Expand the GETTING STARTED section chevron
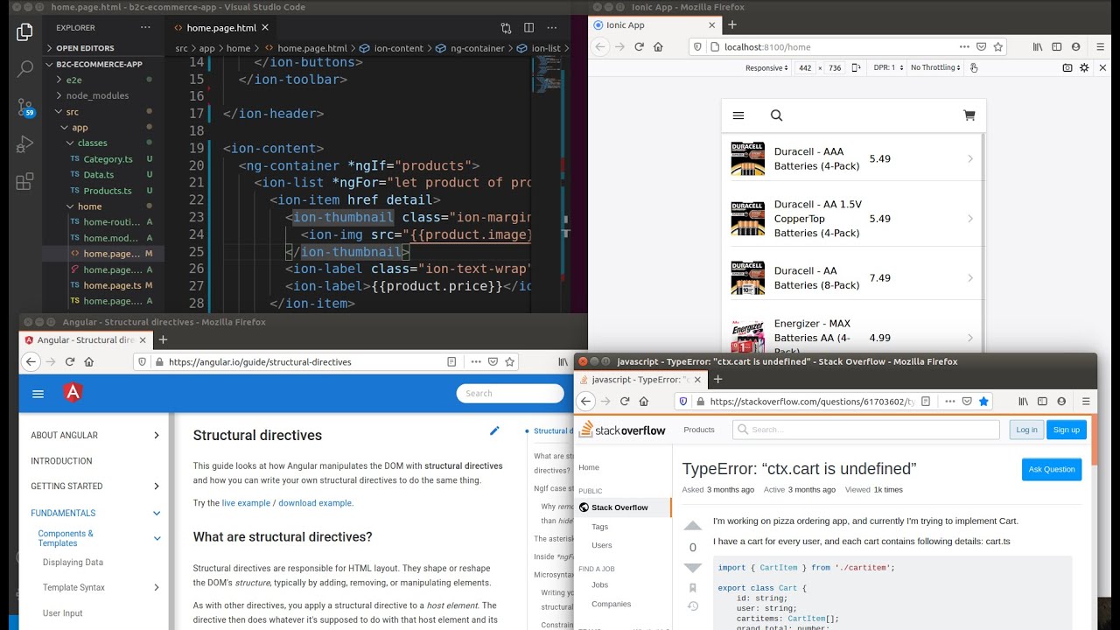 (x=157, y=486)
